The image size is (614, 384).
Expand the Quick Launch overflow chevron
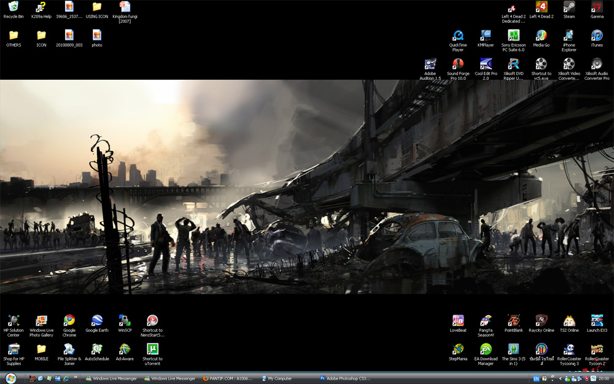coord(75,378)
